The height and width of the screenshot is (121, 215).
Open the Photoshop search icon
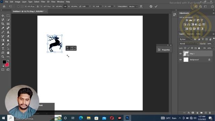tap(201, 6)
